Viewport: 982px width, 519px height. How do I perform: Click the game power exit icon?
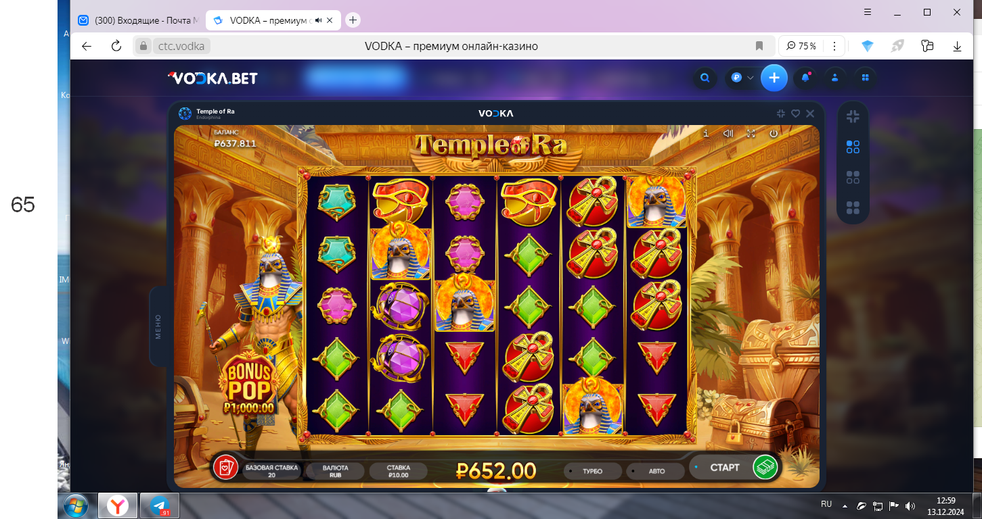(x=774, y=134)
